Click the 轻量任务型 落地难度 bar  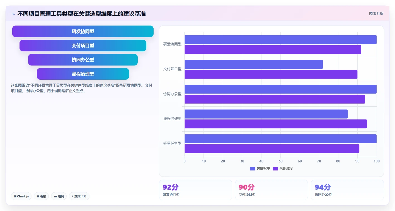click(x=272, y=149)
